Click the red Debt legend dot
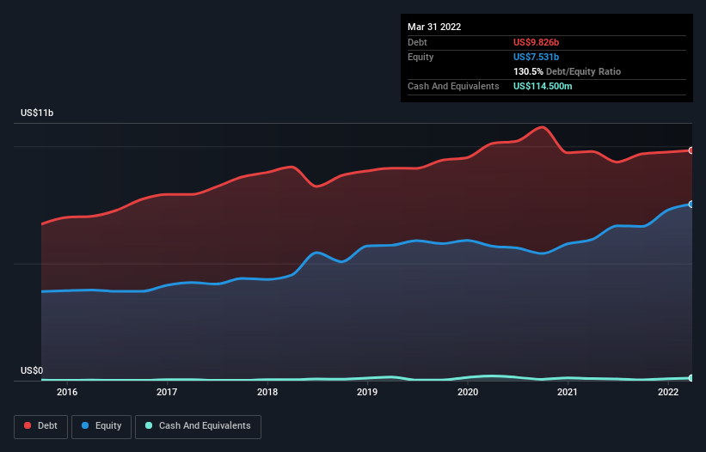 [x=28, y=425]
